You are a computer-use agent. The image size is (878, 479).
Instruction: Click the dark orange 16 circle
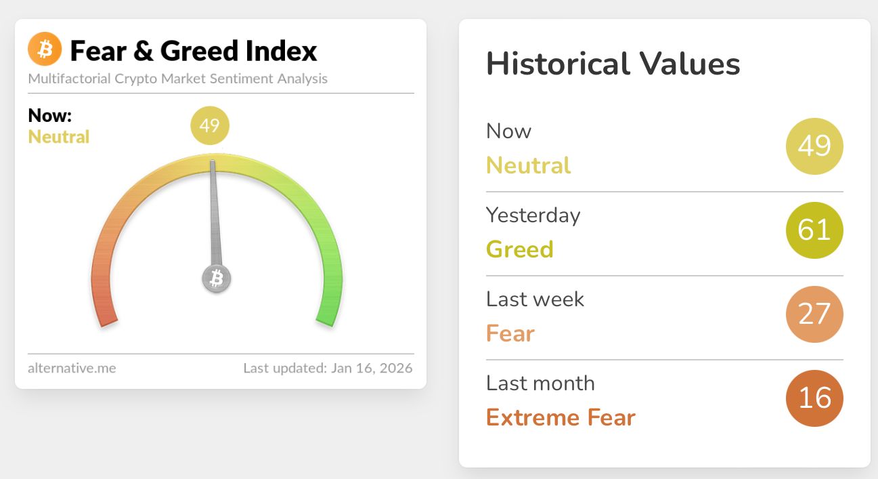point(814,398)
